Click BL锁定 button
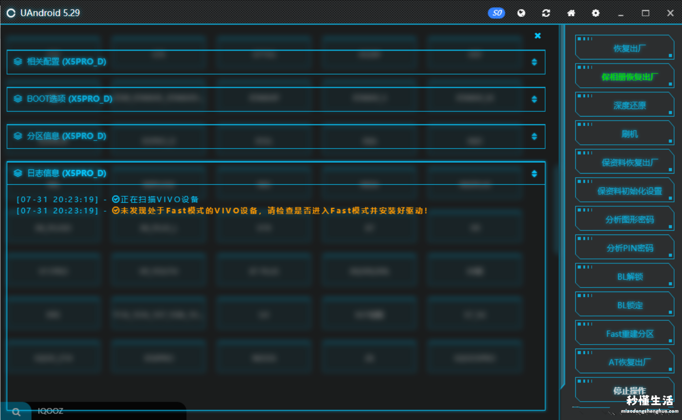The image size is (682, 420). [625, 304]
